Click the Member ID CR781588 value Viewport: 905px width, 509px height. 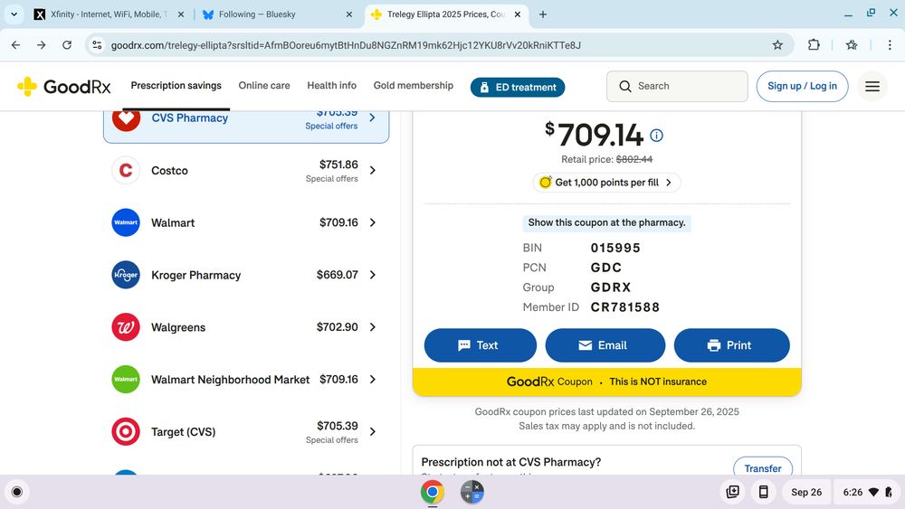click(x=624, y=307)
